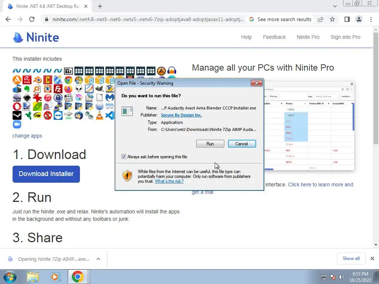The height and width of the screenshot is (284, 379).
Task: Click the GIMP icon
Action: coord(99,89)
